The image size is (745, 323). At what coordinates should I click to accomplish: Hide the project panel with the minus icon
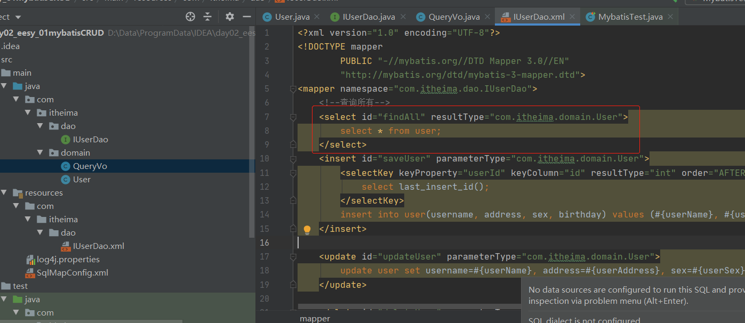[246, 17]
